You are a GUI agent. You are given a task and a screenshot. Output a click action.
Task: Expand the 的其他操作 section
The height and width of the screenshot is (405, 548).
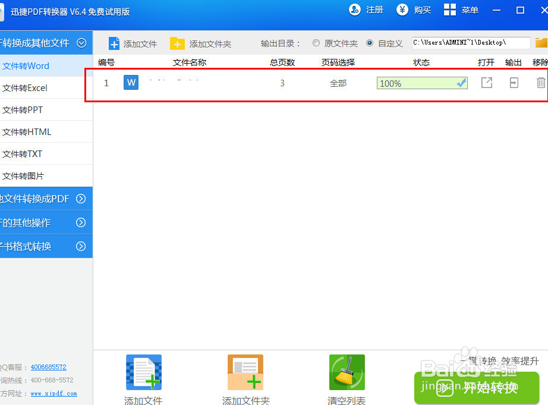click(81, 222)
